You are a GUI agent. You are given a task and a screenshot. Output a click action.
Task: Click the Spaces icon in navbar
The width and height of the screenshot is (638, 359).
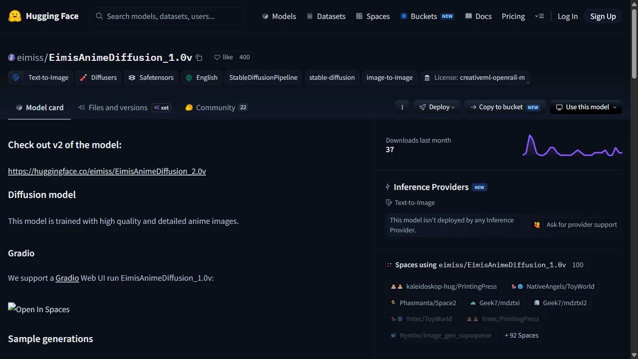pos(359,16)
